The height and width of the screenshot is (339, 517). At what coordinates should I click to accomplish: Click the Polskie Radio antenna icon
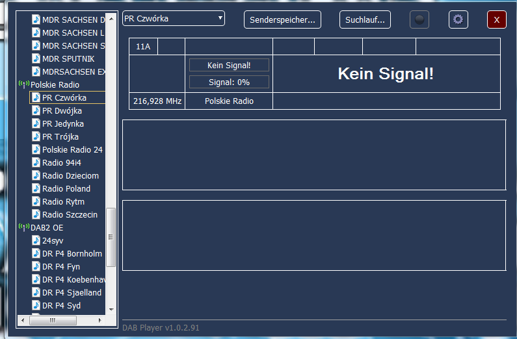24,85
